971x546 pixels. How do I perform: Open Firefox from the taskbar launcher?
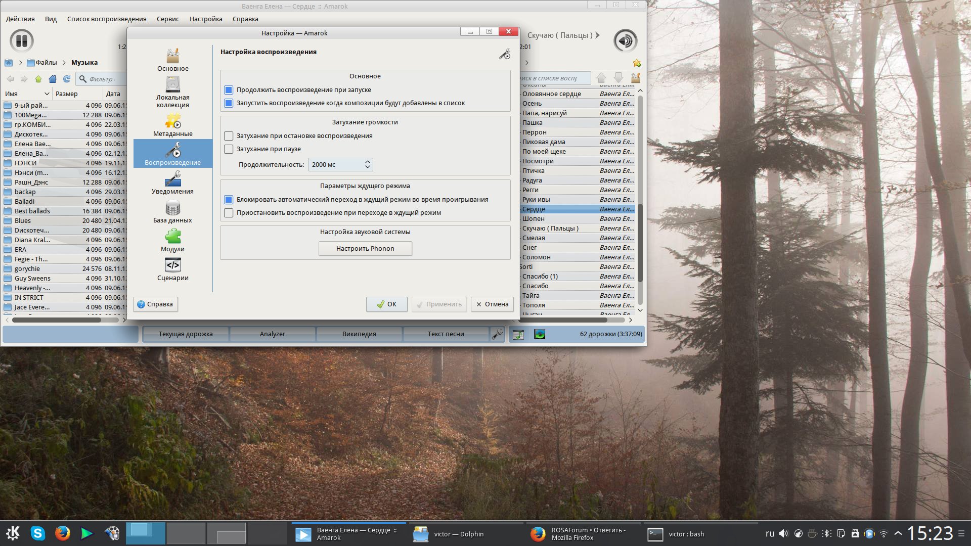[62, 533]
